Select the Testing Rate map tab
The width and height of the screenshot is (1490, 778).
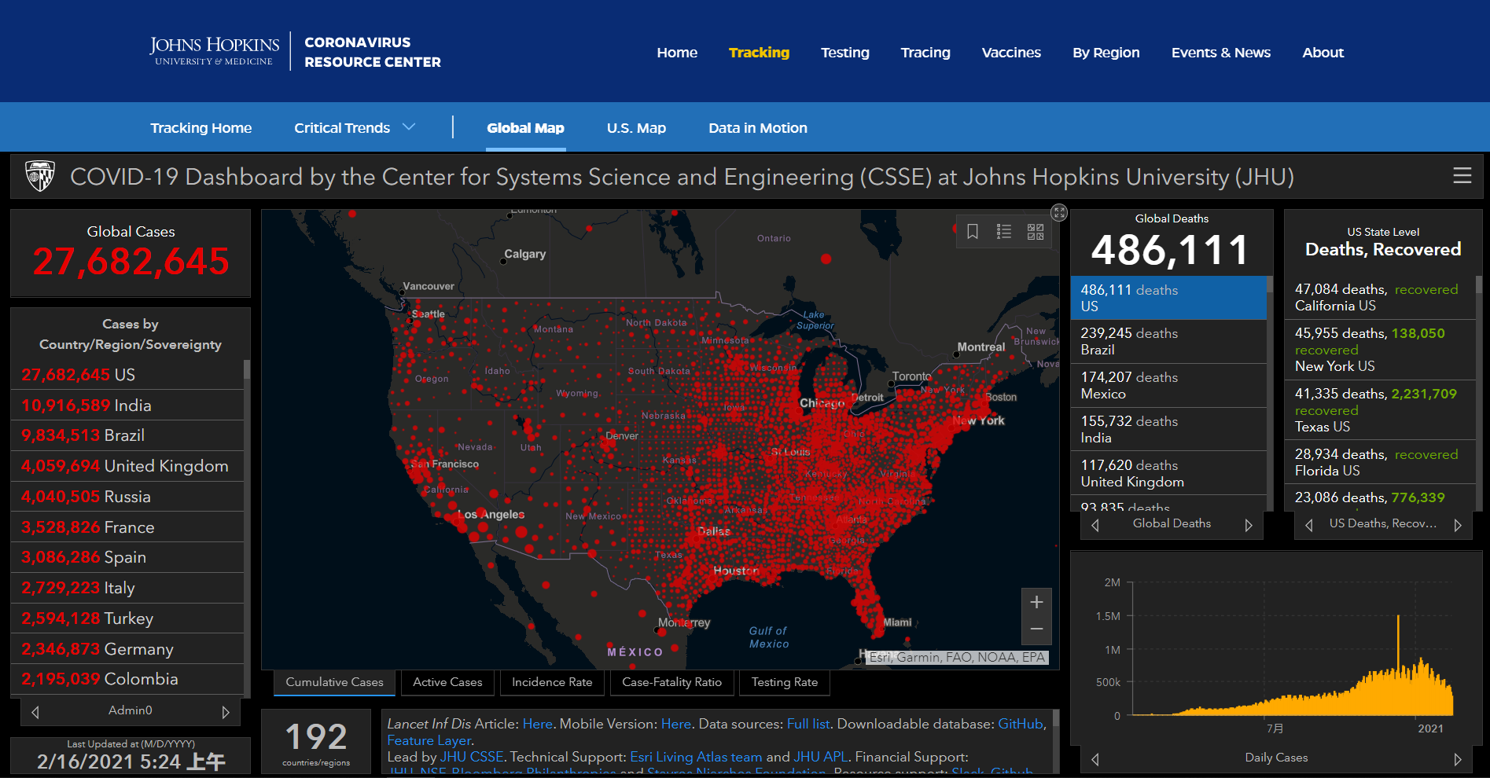click(x=785, y=682)
